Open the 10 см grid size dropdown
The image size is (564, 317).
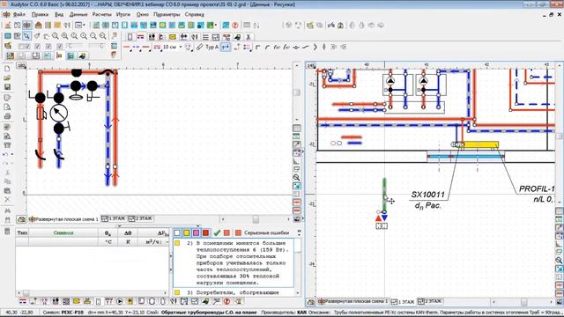(x=181, y=47)
